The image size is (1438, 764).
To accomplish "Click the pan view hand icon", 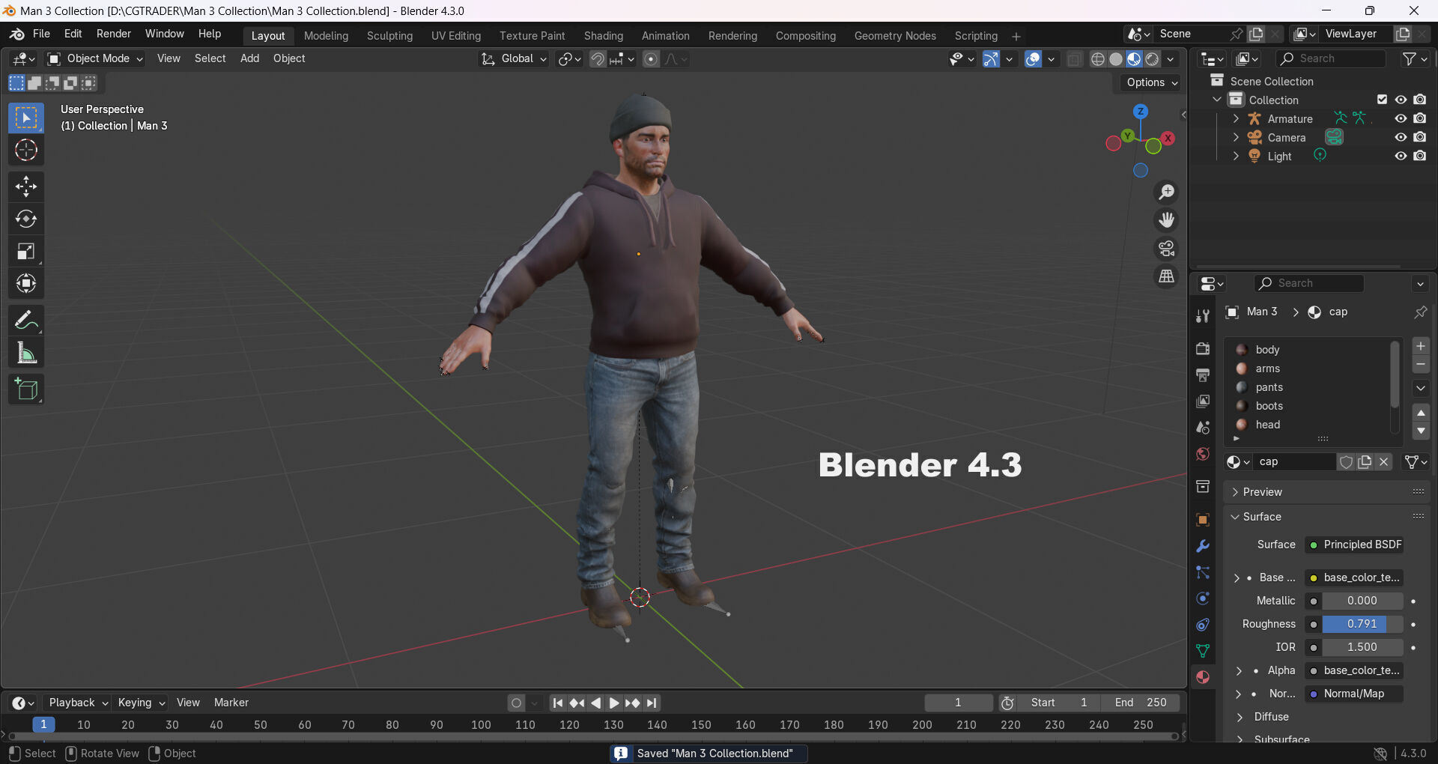I will [1166, 220].
